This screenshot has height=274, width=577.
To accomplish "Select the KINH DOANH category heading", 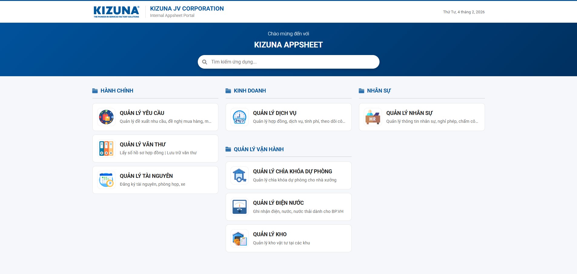I will click(250, 91).
